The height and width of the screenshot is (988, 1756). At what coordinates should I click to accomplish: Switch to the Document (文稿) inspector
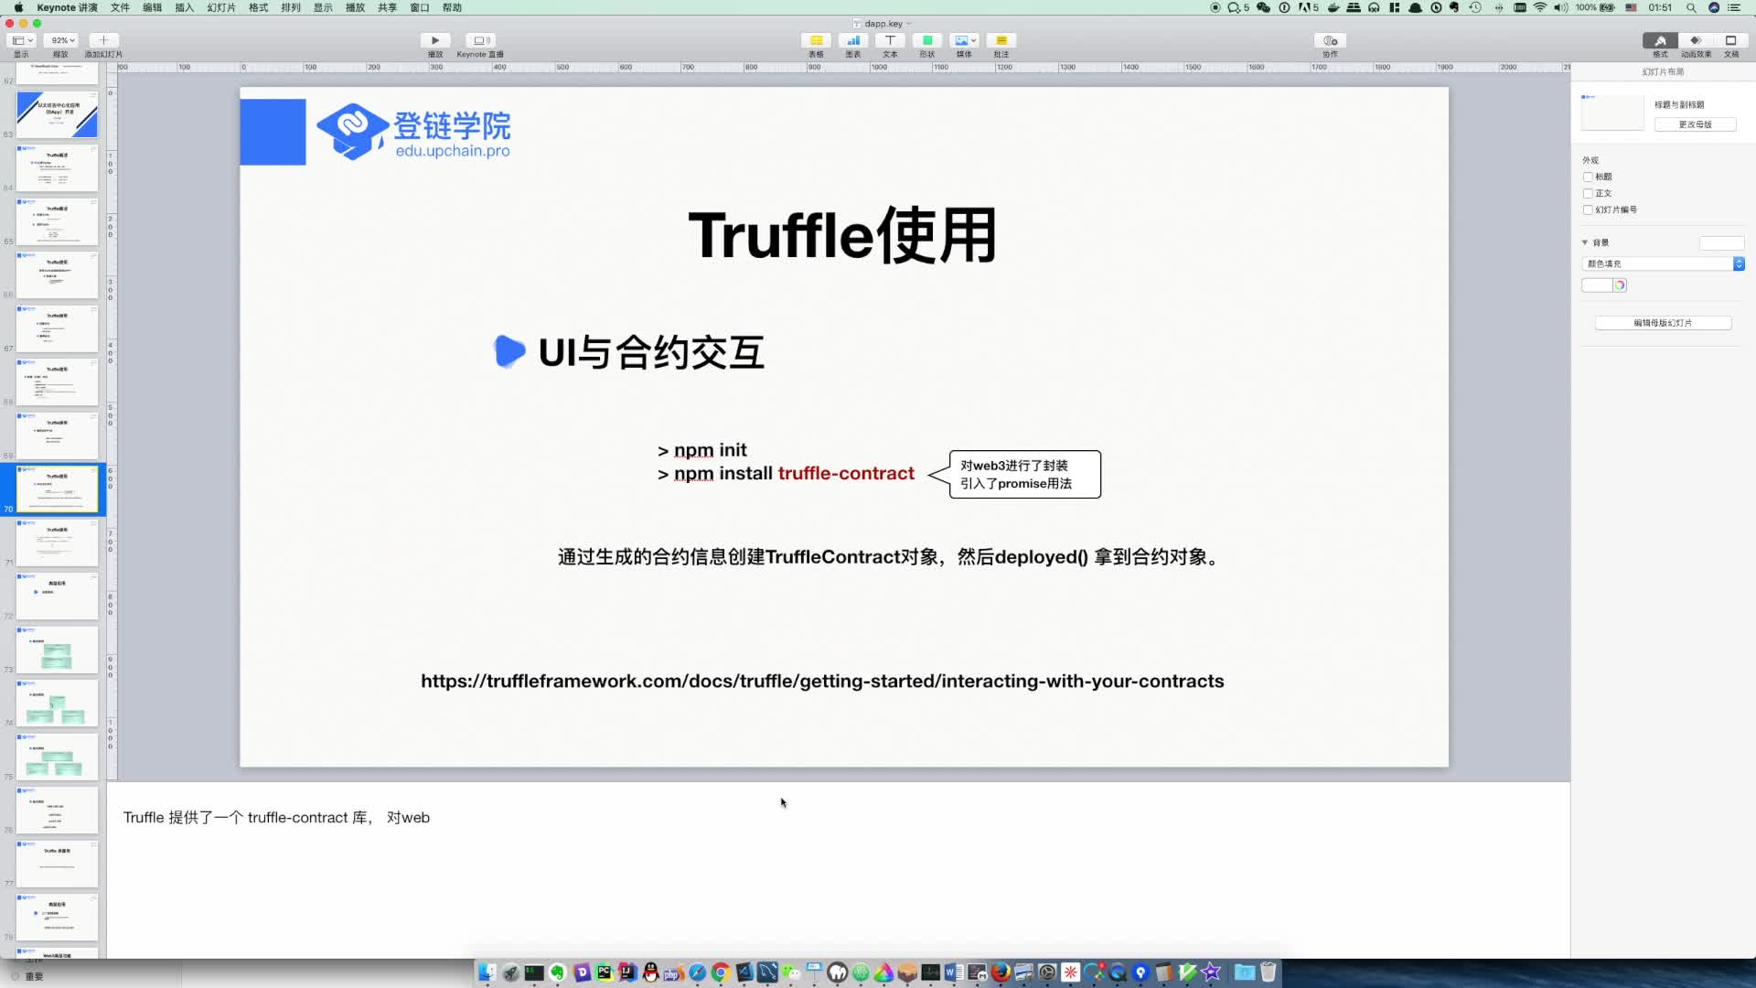[1731, 40]
